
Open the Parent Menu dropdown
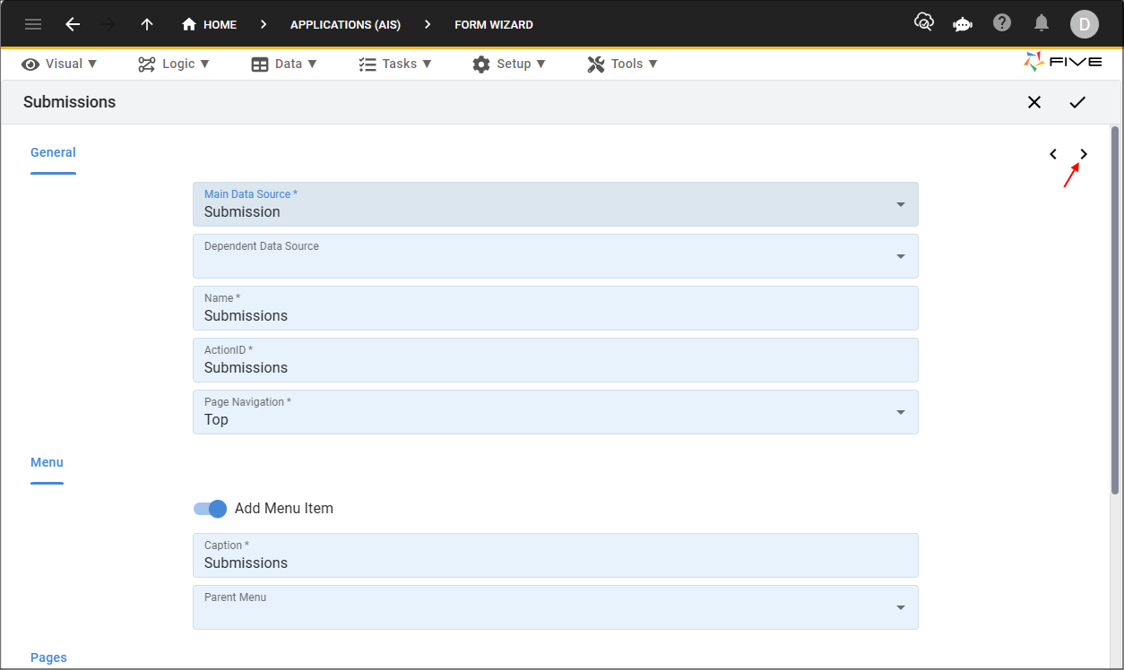[x=900, y=608]
